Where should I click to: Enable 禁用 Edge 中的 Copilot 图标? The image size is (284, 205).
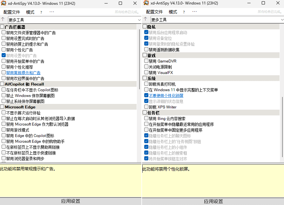point(3,135)
